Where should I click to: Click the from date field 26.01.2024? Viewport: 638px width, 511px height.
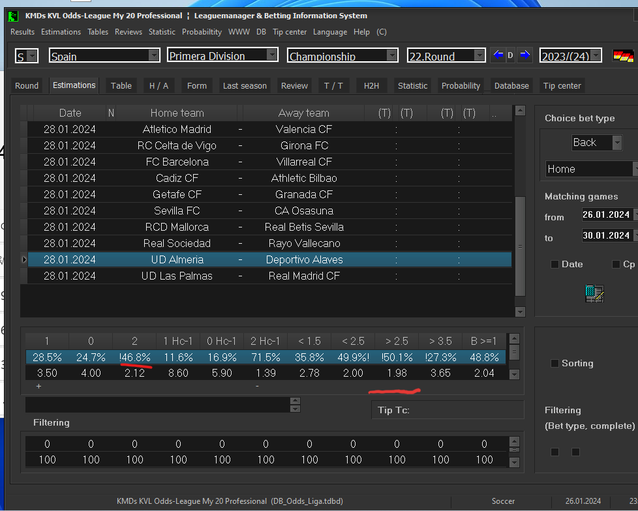click(x=606, y=214)
